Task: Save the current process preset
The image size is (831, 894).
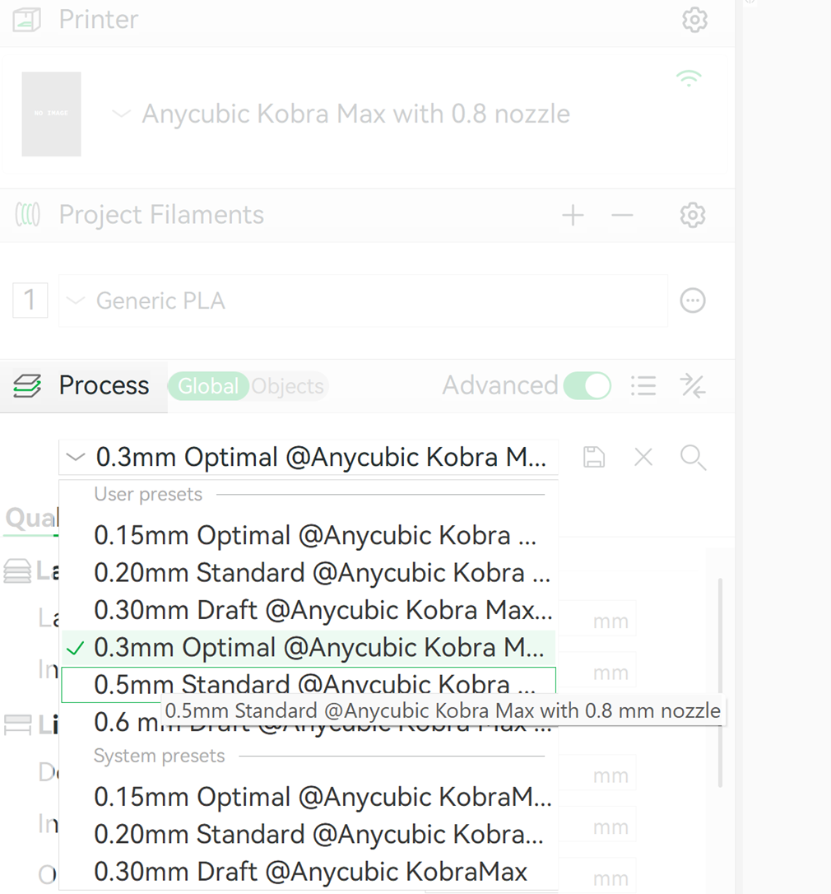Action: pyautogui.click(x=594, y=458)
